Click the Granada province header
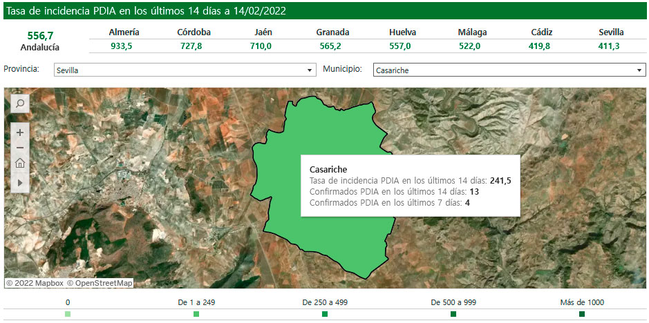This screenshot has width=649, height=323. (x=332, y=32)
